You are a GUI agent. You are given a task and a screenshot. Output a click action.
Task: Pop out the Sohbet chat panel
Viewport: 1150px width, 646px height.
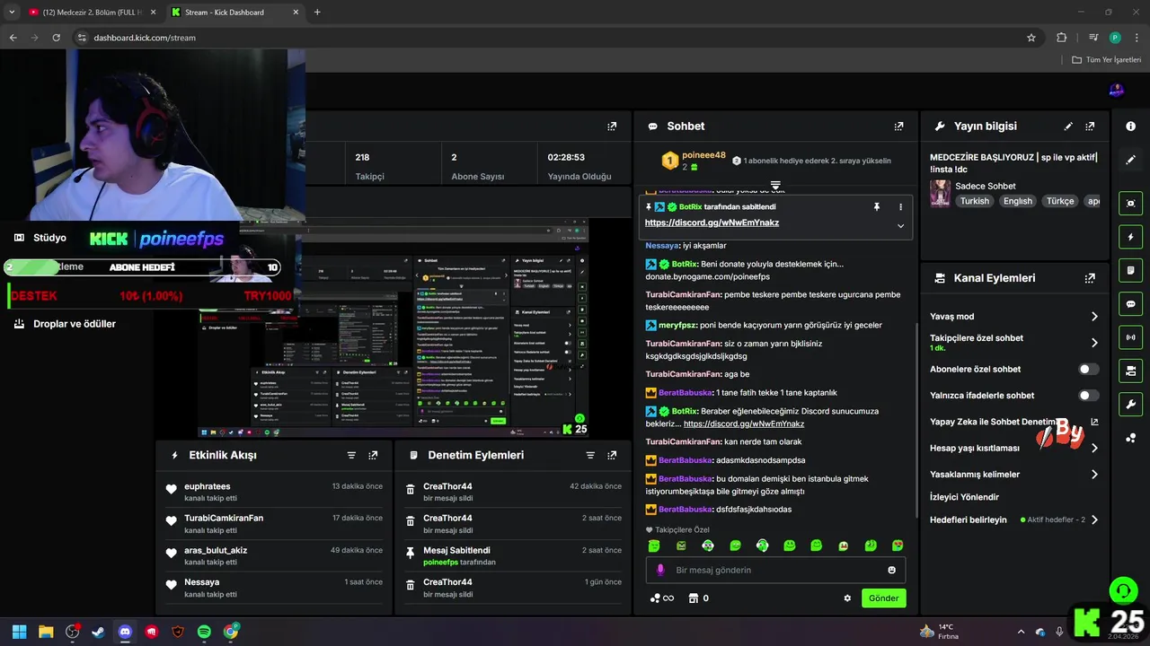[898, 127]
